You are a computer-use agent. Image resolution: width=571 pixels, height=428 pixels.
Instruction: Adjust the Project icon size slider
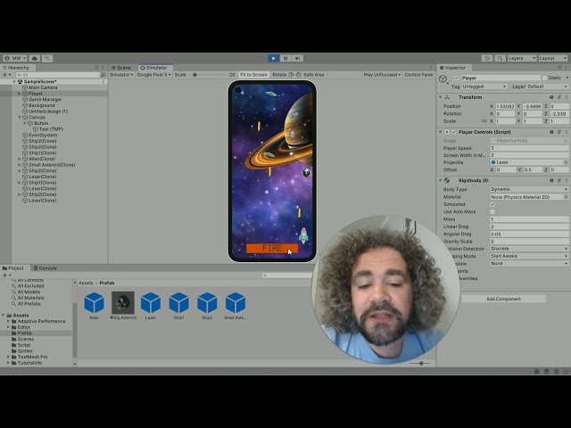[x=419, y=363]
